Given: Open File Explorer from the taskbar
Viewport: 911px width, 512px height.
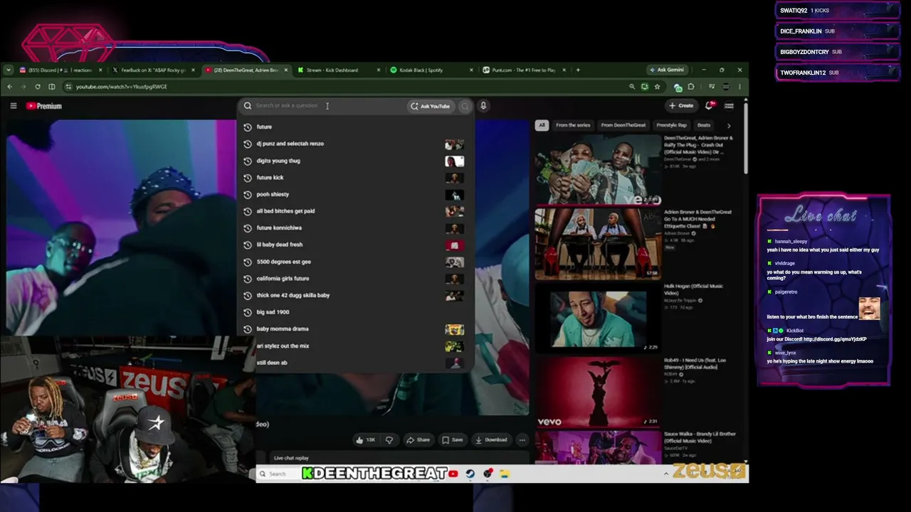Looking at the screenshot, I should (505, 474).
